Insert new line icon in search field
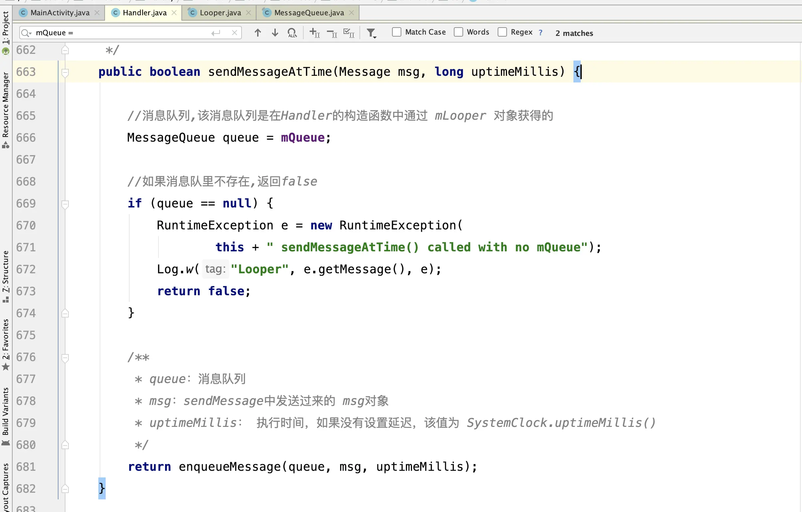Image resolution: width=802 pixels, height=512 pixels. [x=216, y=33]
